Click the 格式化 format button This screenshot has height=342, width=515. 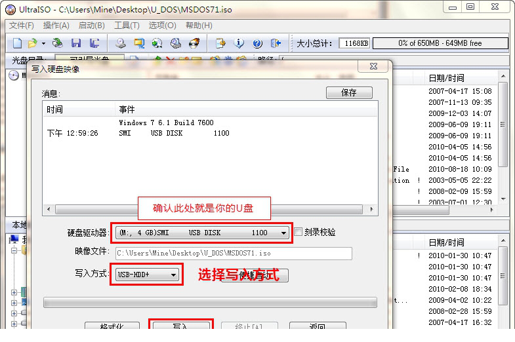pos(112,325)
